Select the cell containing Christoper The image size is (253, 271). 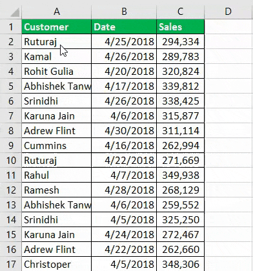[57, 265]
